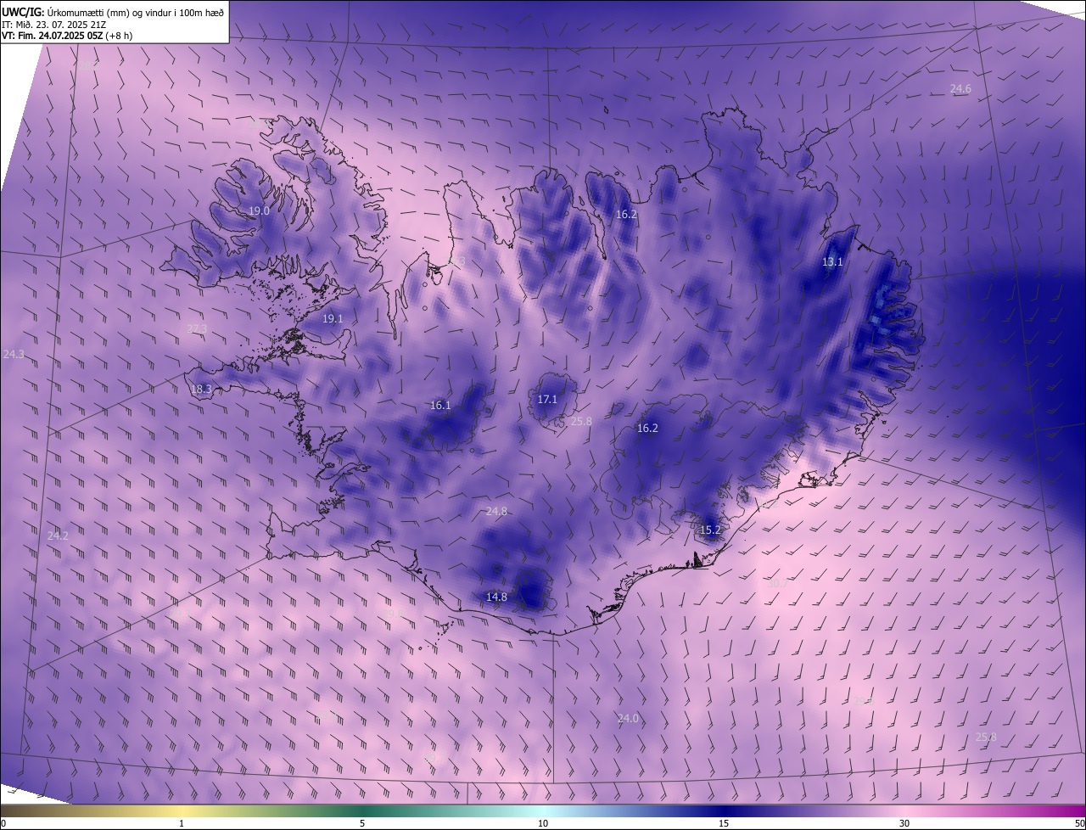The width and height of the screenshot is (1086, 830).
Task: Click the color scale tick labeled 1
Action: [182, 823]
